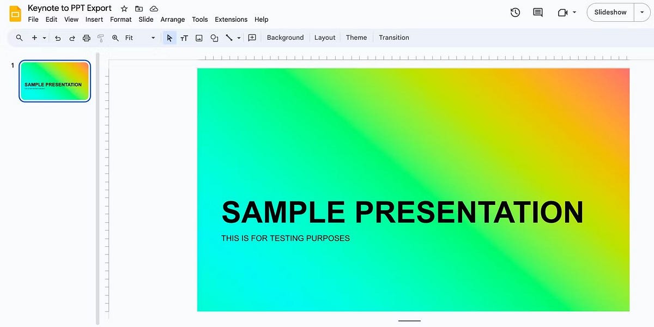Image resolution: width=654 pixels, height=327 pixels.
Task: Start a Meet call with the camera icon
Action: click(563, 12)
